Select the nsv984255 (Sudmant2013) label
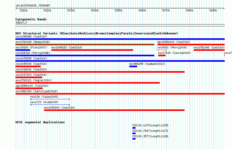 coord(147,64)
